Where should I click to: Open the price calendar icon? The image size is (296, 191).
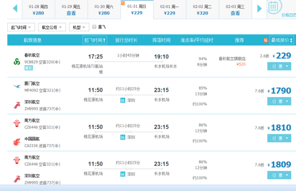[273, 6]
